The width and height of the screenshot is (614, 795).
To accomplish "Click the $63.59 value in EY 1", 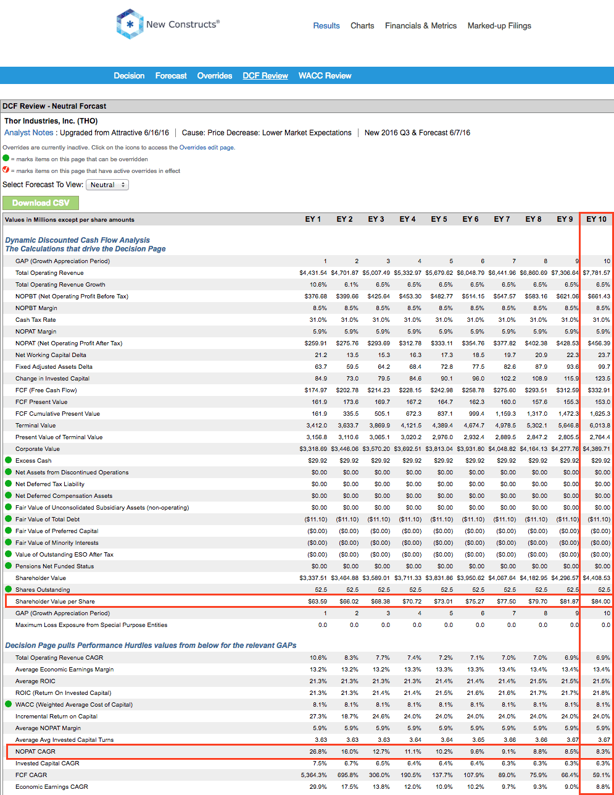I will tap(317, 602).
